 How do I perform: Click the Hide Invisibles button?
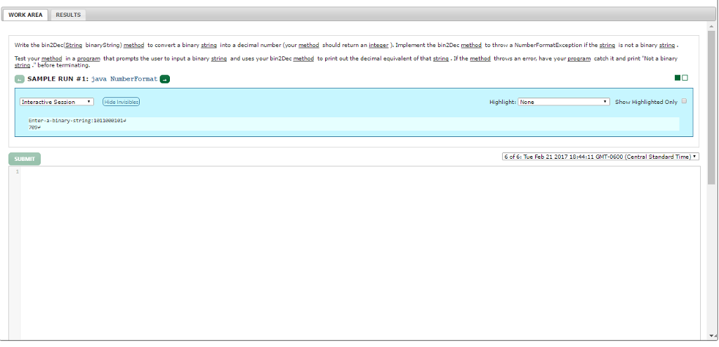click(121, 102)
